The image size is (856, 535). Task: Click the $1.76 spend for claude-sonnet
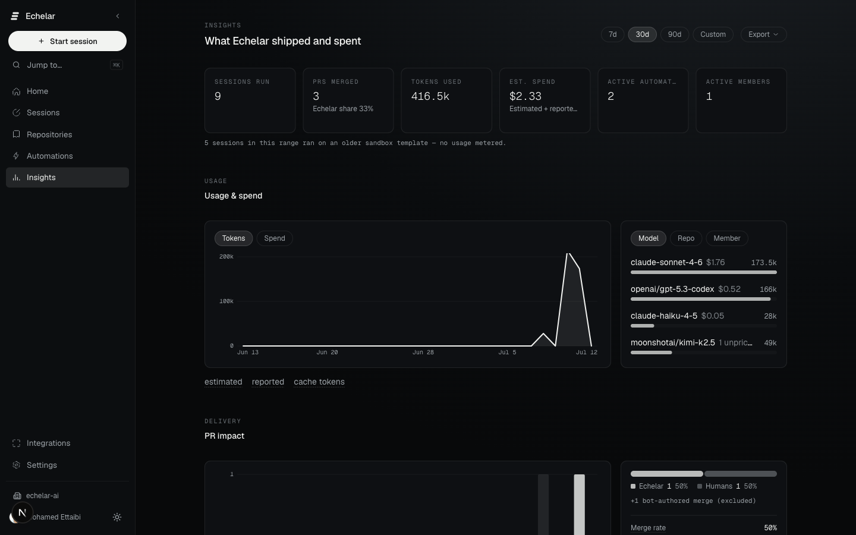(x=715, y=262)
